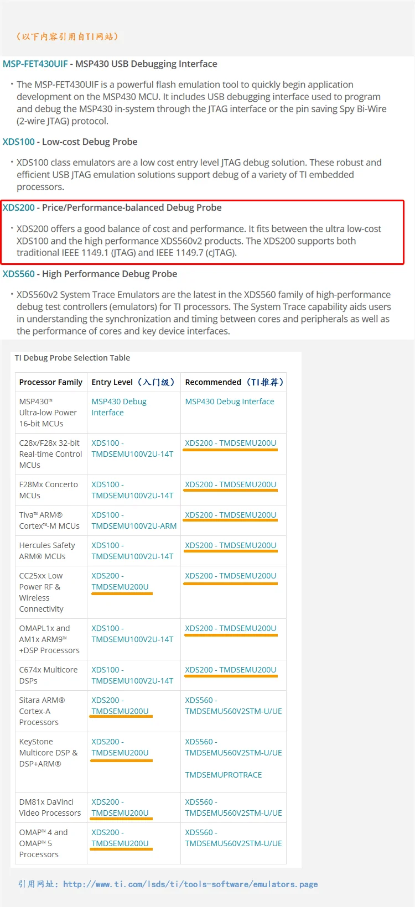415x907 pixels.
Task: Select XDS200 link for F28Mx Concerto MCUs
Action: click(x=231, y=484)
